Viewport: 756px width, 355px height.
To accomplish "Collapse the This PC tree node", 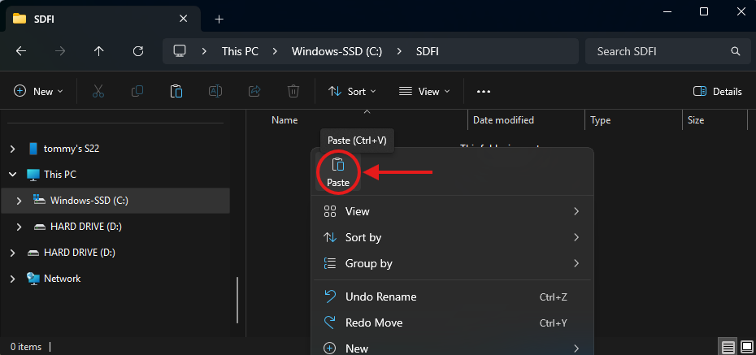I will point(12,175).
